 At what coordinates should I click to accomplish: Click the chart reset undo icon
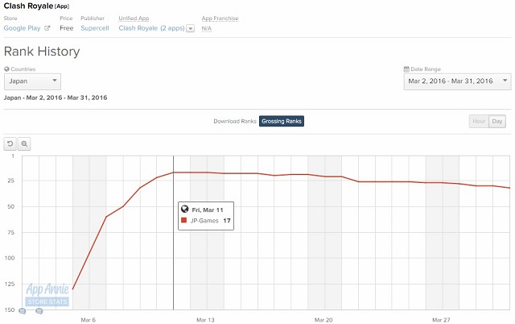(10, 143)
